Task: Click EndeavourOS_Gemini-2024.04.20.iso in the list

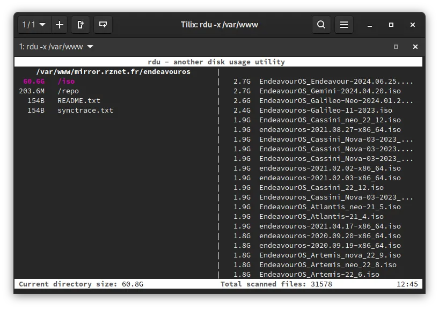Action: pos(330,91)
